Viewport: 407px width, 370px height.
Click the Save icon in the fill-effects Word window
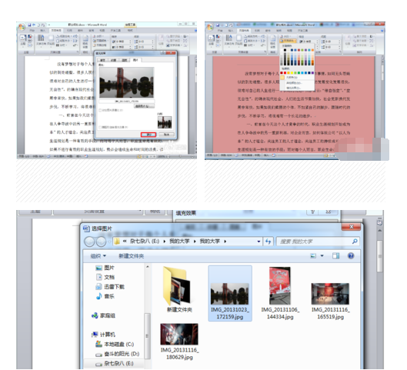click(x=29, y=25)
